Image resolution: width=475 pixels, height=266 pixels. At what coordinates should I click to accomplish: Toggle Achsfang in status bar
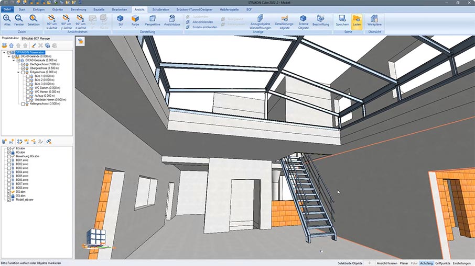(426, 263)
